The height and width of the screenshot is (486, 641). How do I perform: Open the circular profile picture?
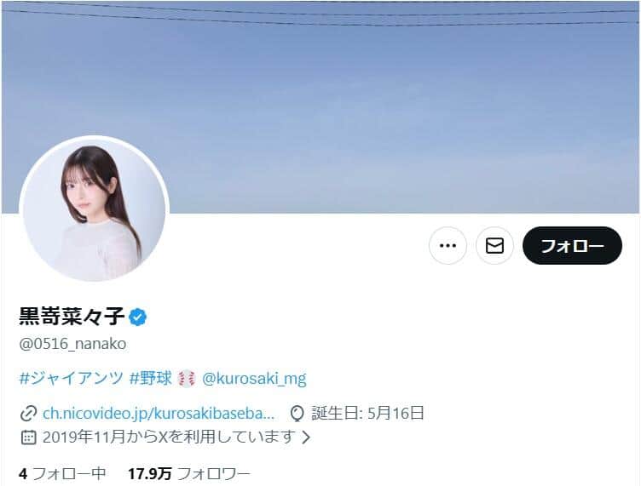pos(95,209)
